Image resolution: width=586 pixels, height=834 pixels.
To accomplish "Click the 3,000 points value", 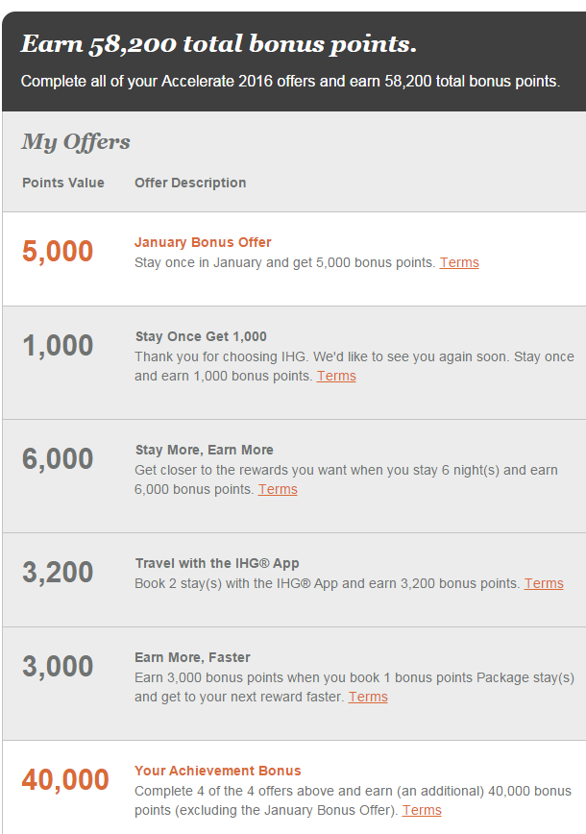I will [x=58, y=667].
